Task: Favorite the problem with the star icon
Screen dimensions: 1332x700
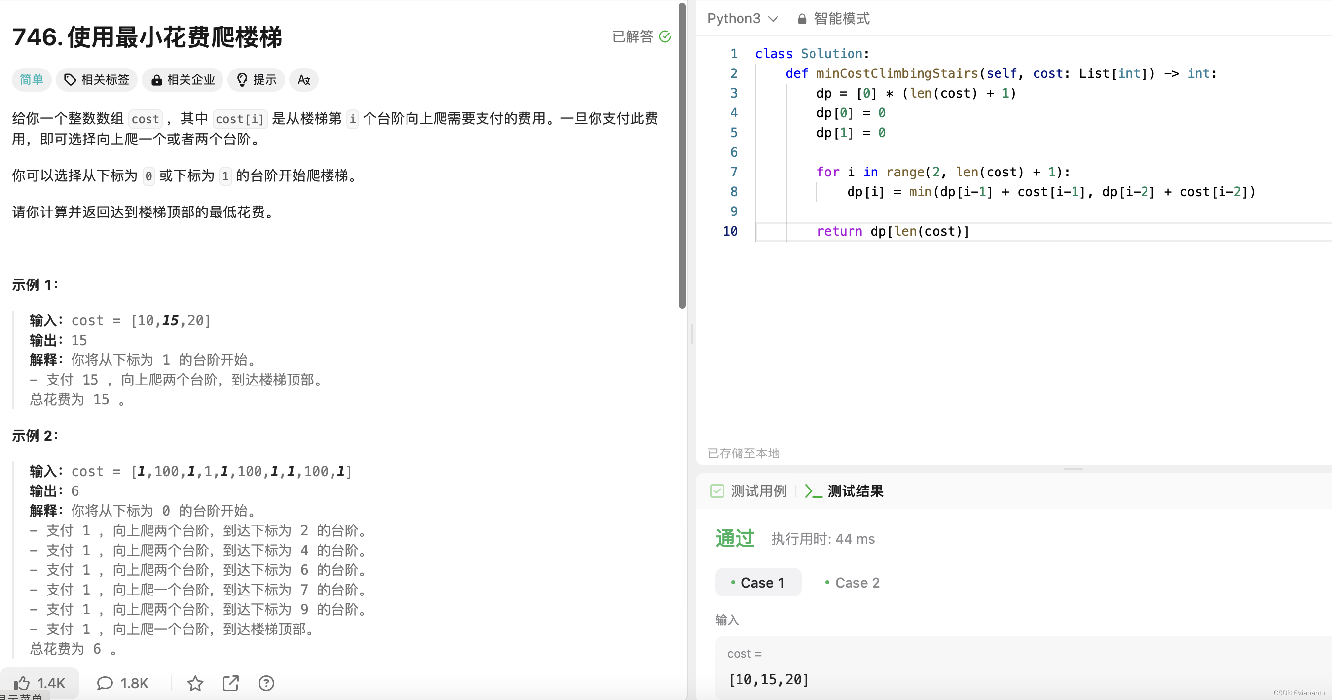Action: click(x=195, y=683)
